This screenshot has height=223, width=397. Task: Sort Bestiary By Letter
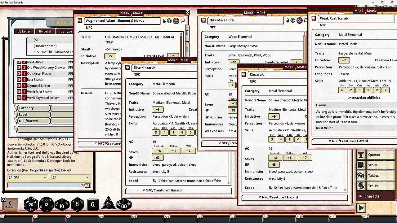pyautogui.click(x=24, y=31)
